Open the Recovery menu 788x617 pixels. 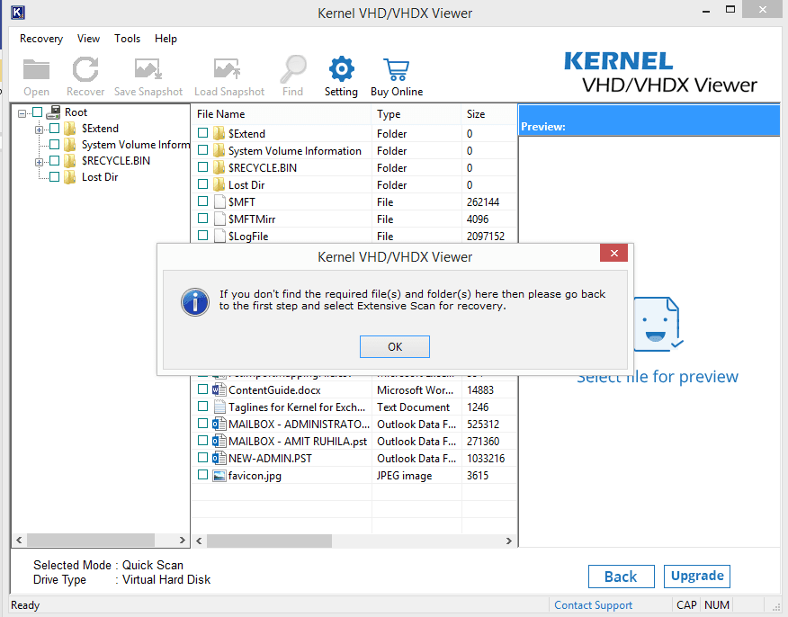click(41, 39)
